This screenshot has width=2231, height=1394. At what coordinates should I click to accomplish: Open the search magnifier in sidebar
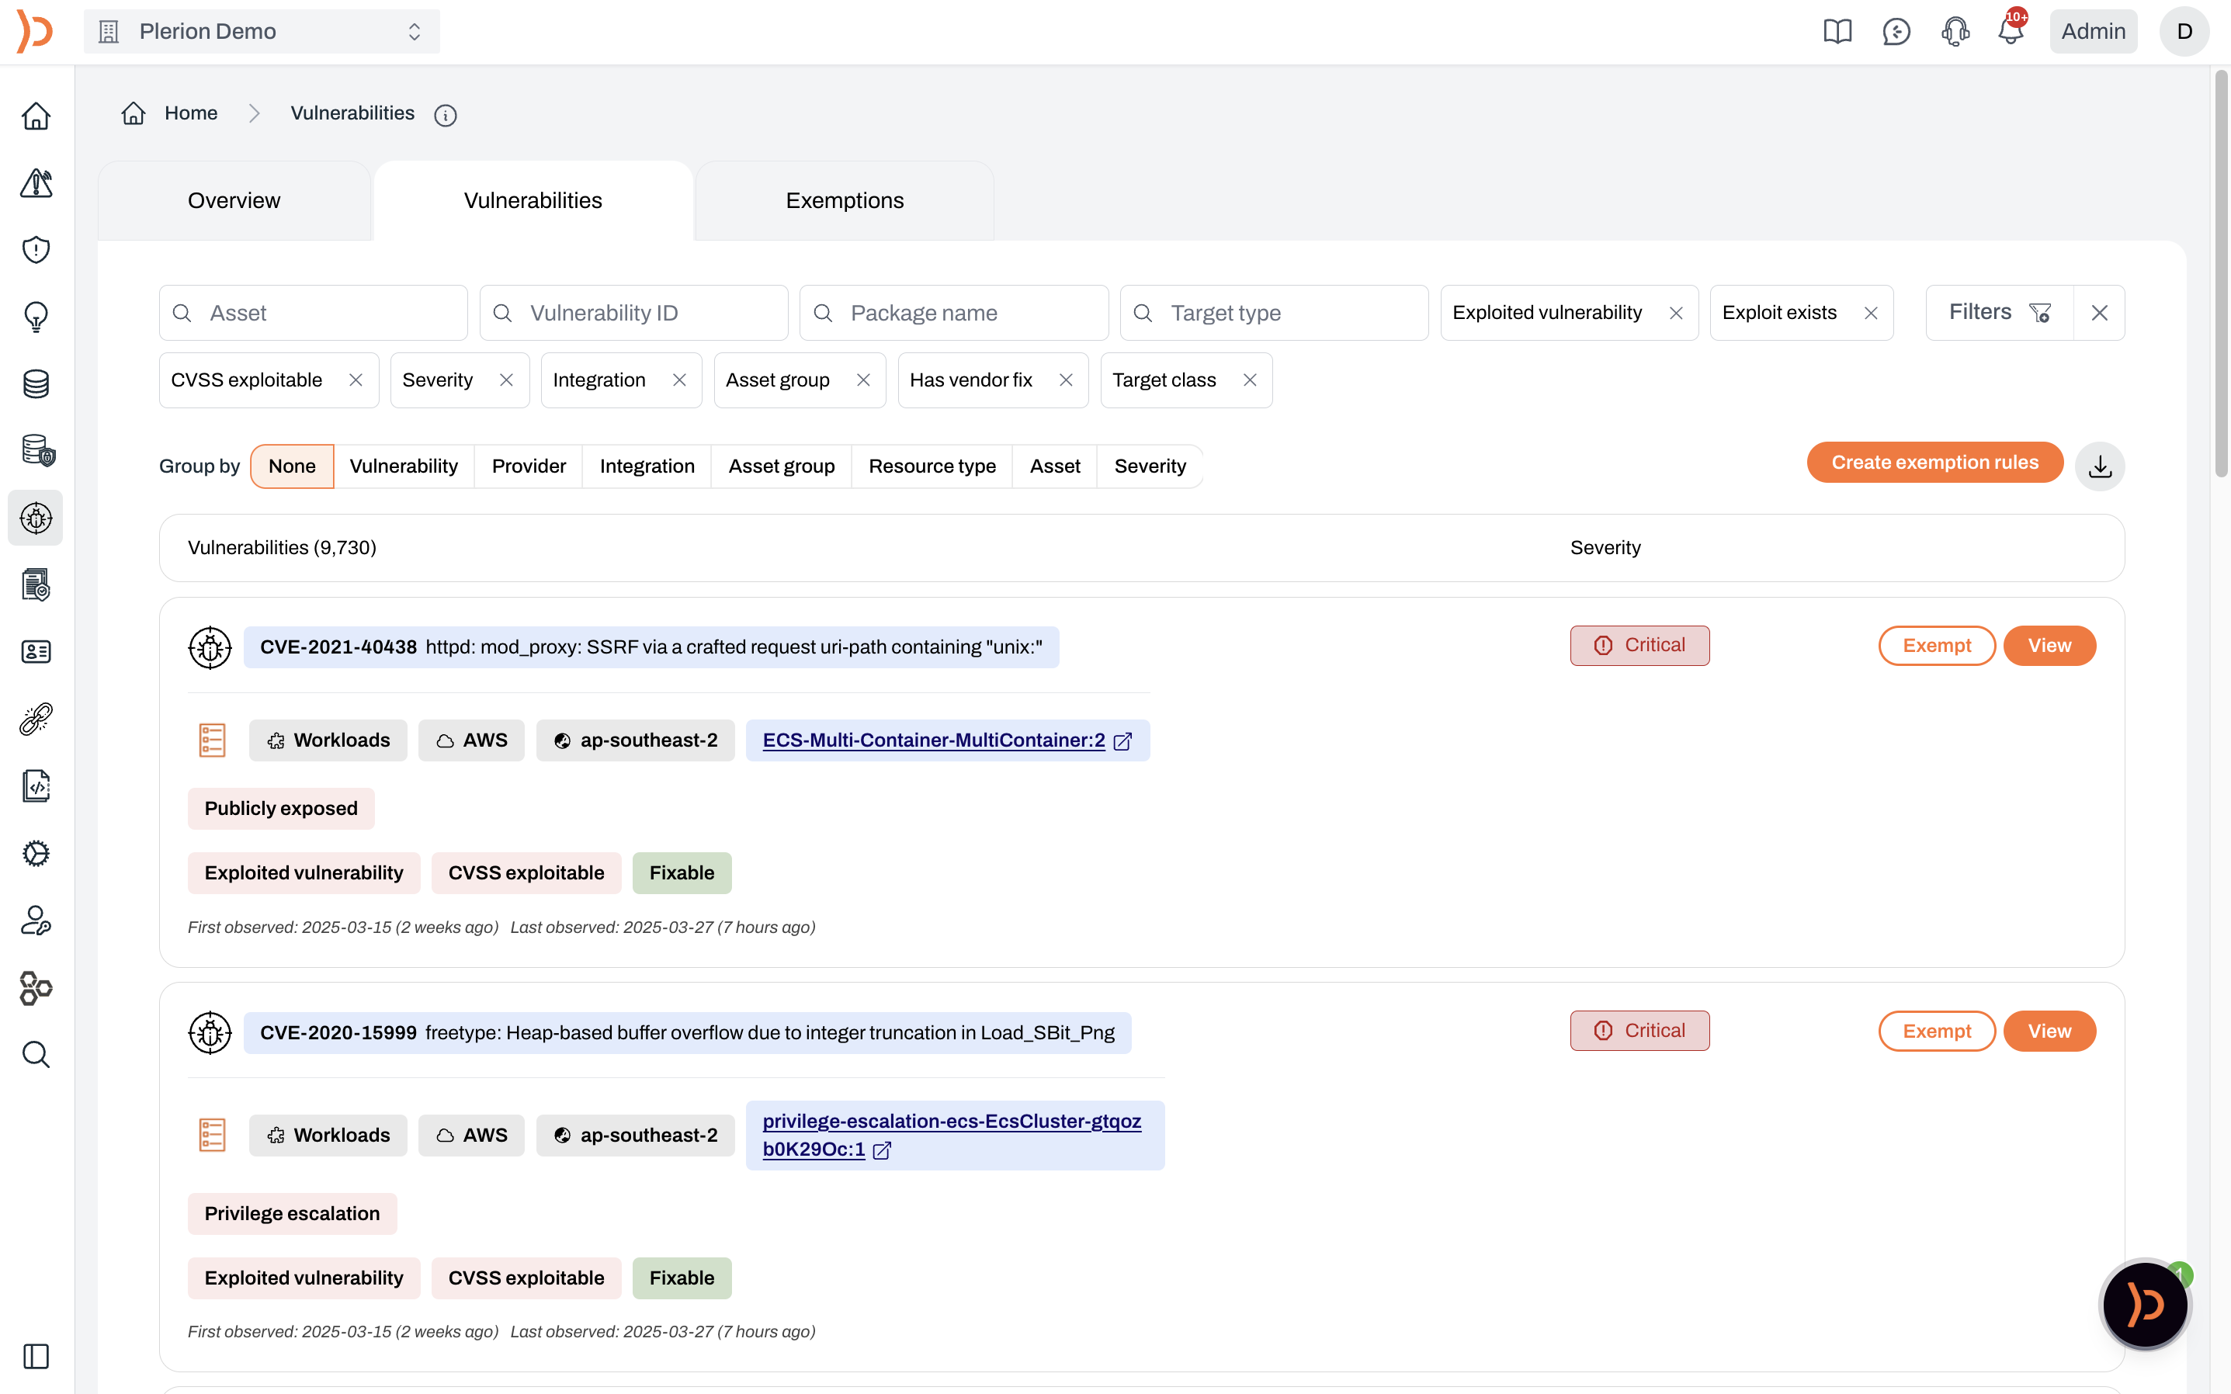point(36,1054)
